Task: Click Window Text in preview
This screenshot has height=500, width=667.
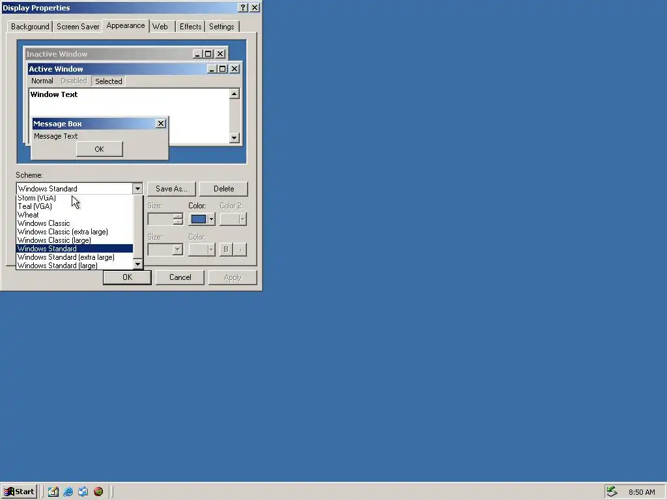Action: pyautogui.click(x=54, y=94)
